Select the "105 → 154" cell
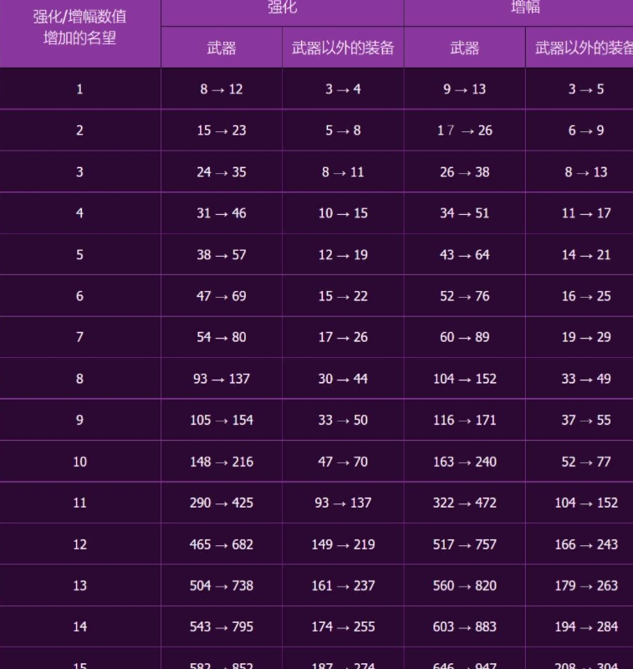Image resolution: width=633 pixels, height=669 pixels. pyautogui.click(x=222, y=420)
